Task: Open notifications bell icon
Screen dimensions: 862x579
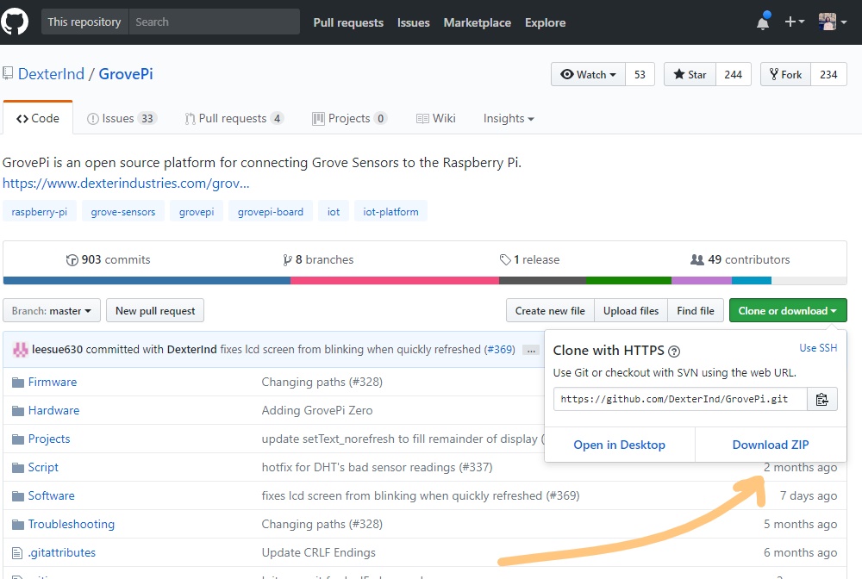Action: 763,22
